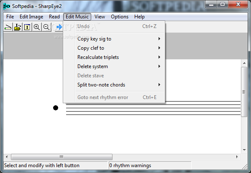Click the blue arrow read icon

tap(59, 27)
